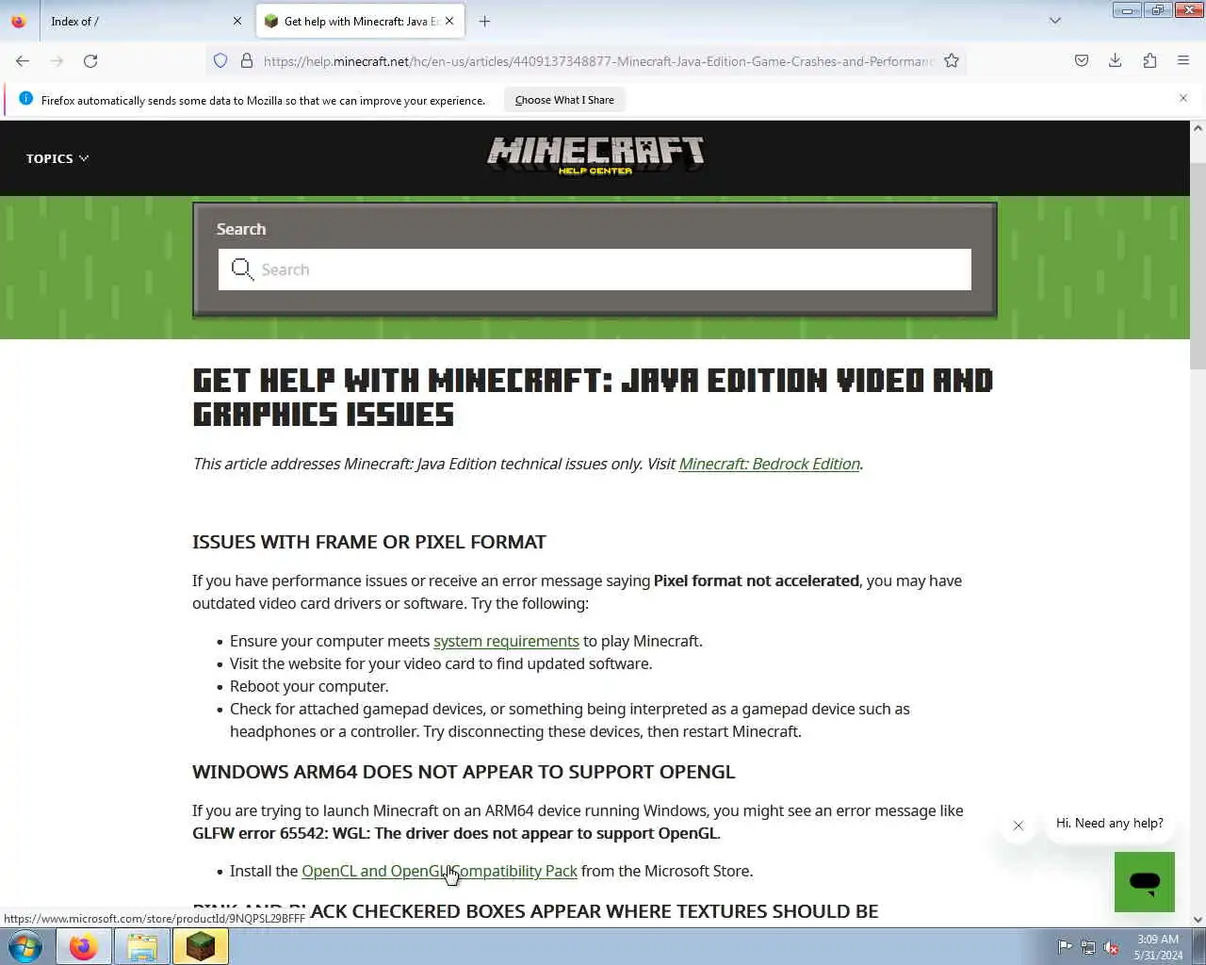Click the Firefox taskbar icon
Viewport: 1206px width, 965px height.
coord(83,946)
